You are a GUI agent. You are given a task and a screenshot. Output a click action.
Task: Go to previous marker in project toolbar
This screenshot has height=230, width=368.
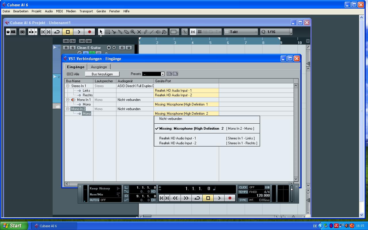(43, 32)
